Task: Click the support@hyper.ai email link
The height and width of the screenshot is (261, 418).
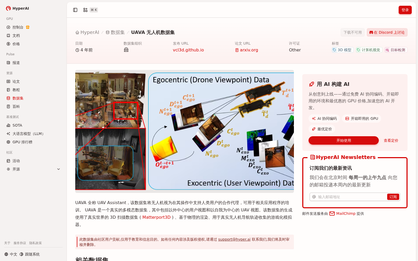Action: click(234, 239)
